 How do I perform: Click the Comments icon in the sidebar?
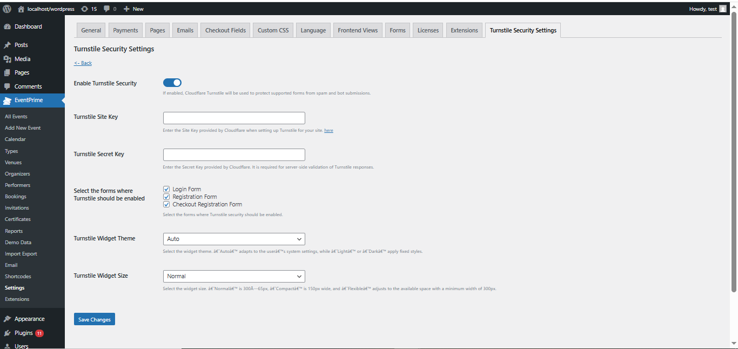pos(7,86)
